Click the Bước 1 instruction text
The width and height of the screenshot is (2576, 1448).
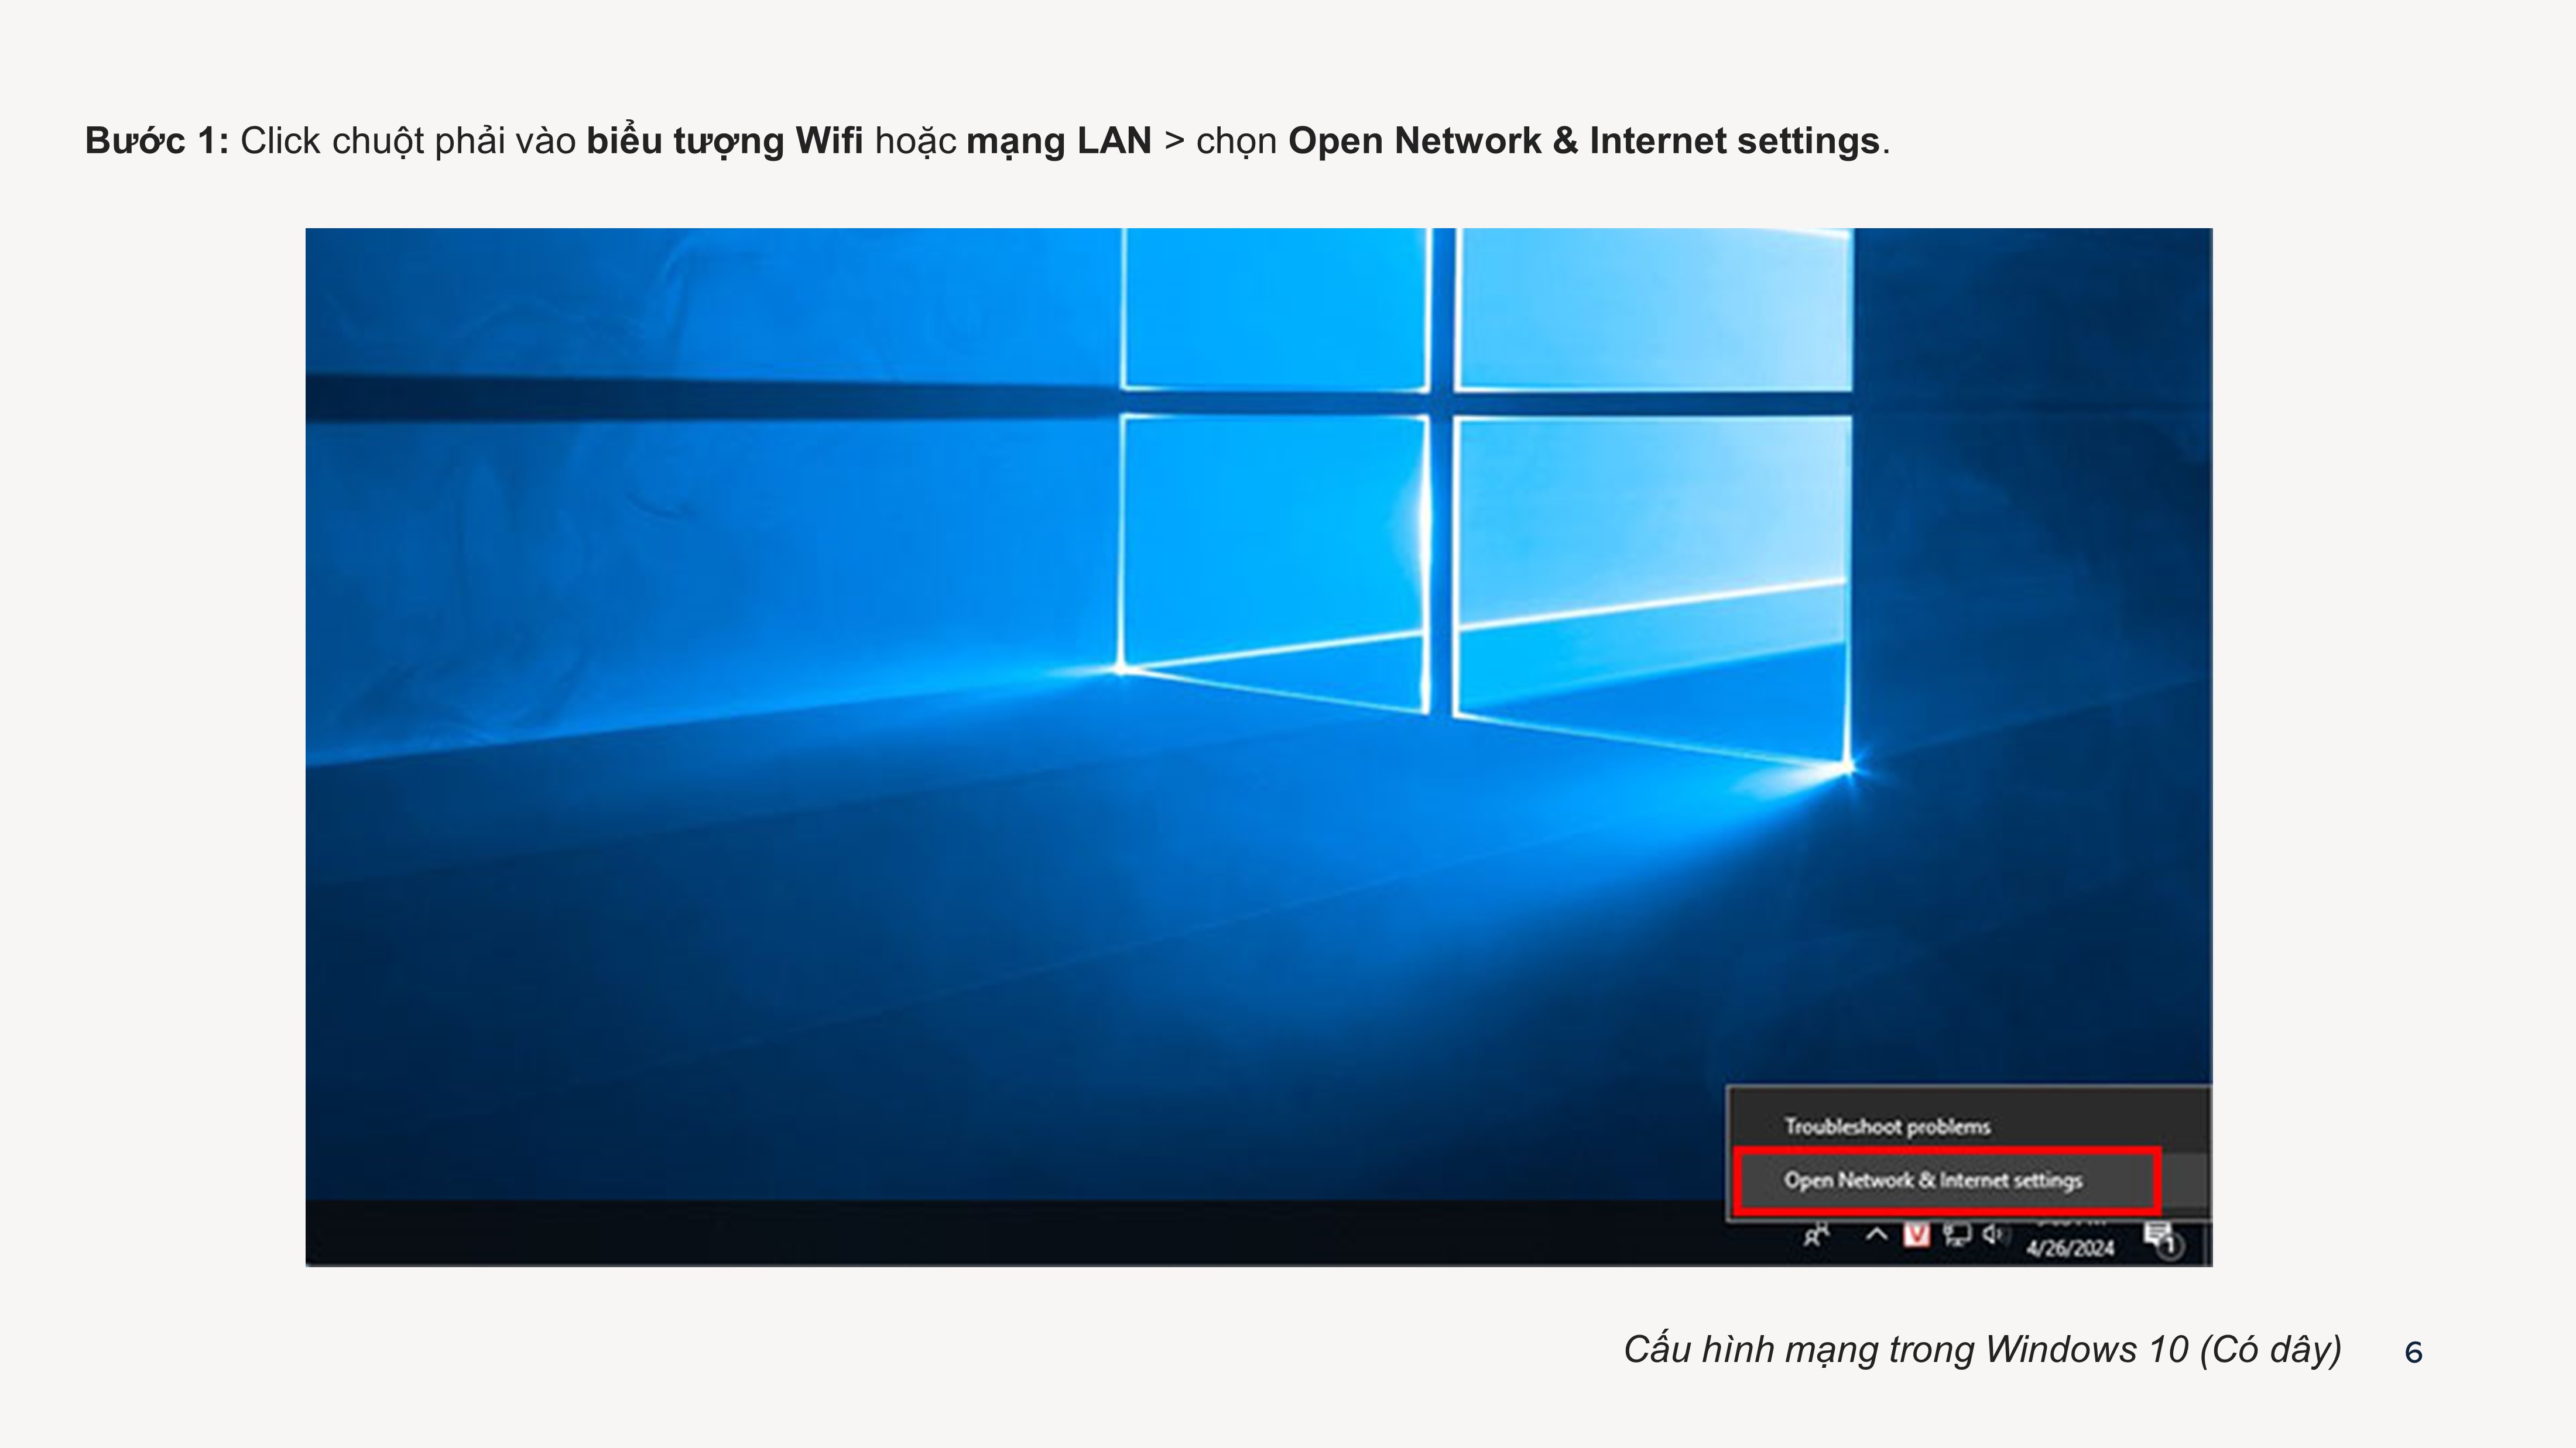tap(987, 142)
